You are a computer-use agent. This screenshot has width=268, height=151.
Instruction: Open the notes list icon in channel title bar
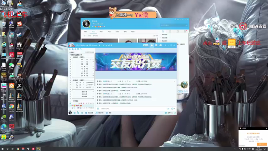[x=156, y=45]
